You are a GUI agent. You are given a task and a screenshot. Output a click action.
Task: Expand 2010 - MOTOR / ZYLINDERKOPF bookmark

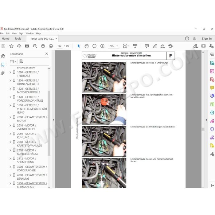pos(10,125)
